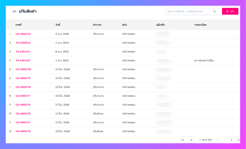Open document TR-6304041
246x149 pixels.
click(23, 52)
